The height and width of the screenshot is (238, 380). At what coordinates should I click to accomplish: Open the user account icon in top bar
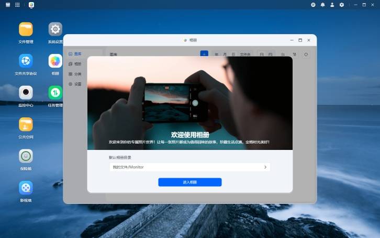click(332, 5)
